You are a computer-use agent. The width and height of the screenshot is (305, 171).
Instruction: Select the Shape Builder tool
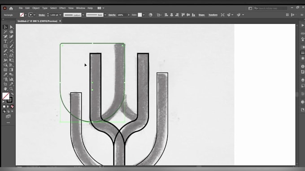click(5, 65)
